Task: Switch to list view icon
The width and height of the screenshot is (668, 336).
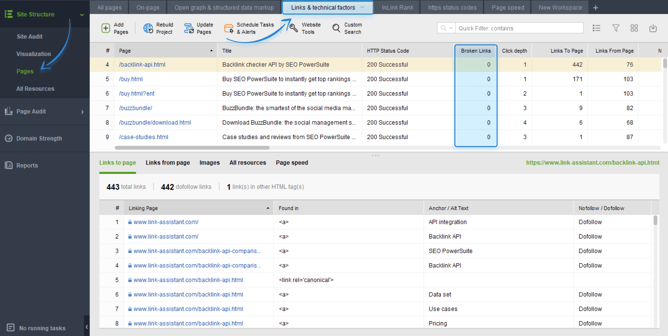Action: [x=596, y=28]
